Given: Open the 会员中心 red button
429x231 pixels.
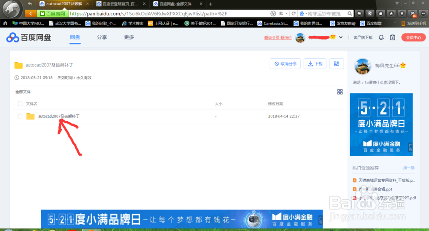Looking at the screenshot, I should click(x=414, y=37).
